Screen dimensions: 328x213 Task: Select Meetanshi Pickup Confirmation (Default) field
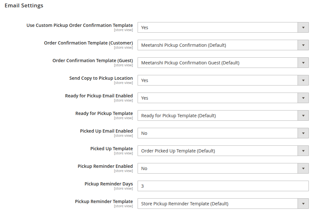(223, 45)
